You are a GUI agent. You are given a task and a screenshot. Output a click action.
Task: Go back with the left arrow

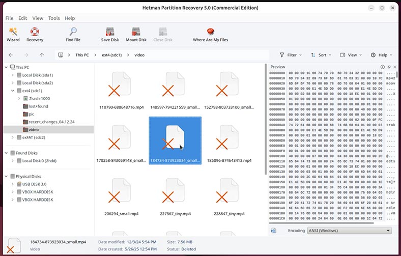pos(11,55)
